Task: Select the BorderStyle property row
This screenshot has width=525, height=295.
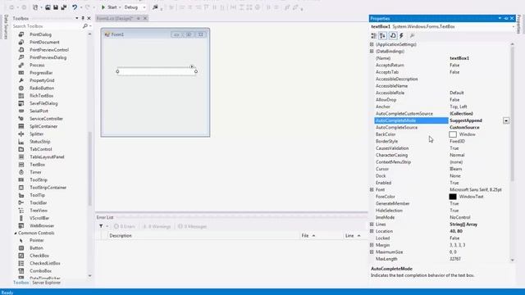Action: click(x=442, y=141)
